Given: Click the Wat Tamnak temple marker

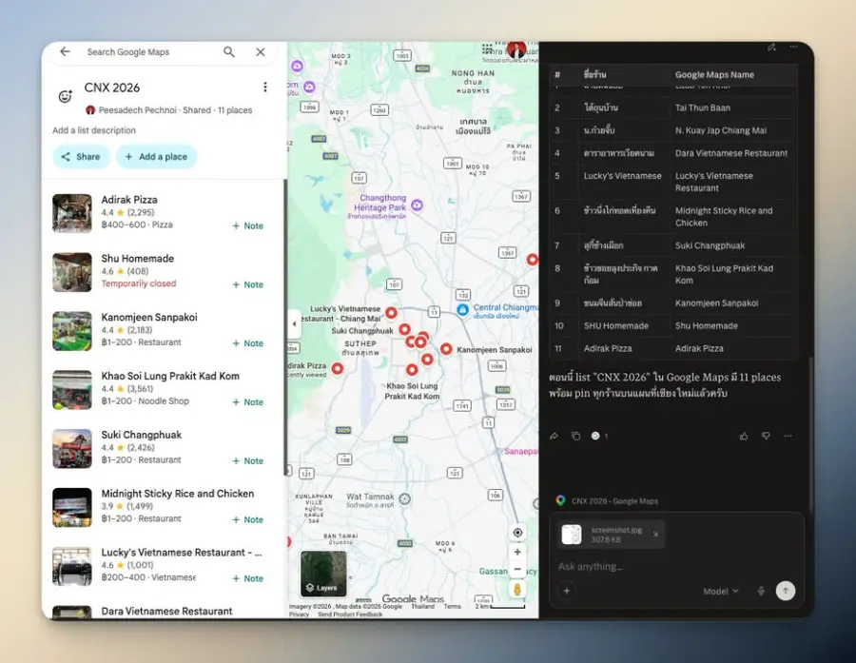Looking at the screenshot, I should point(404,498).
